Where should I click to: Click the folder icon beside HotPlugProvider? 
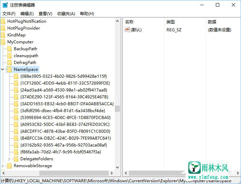coord(3,28)
